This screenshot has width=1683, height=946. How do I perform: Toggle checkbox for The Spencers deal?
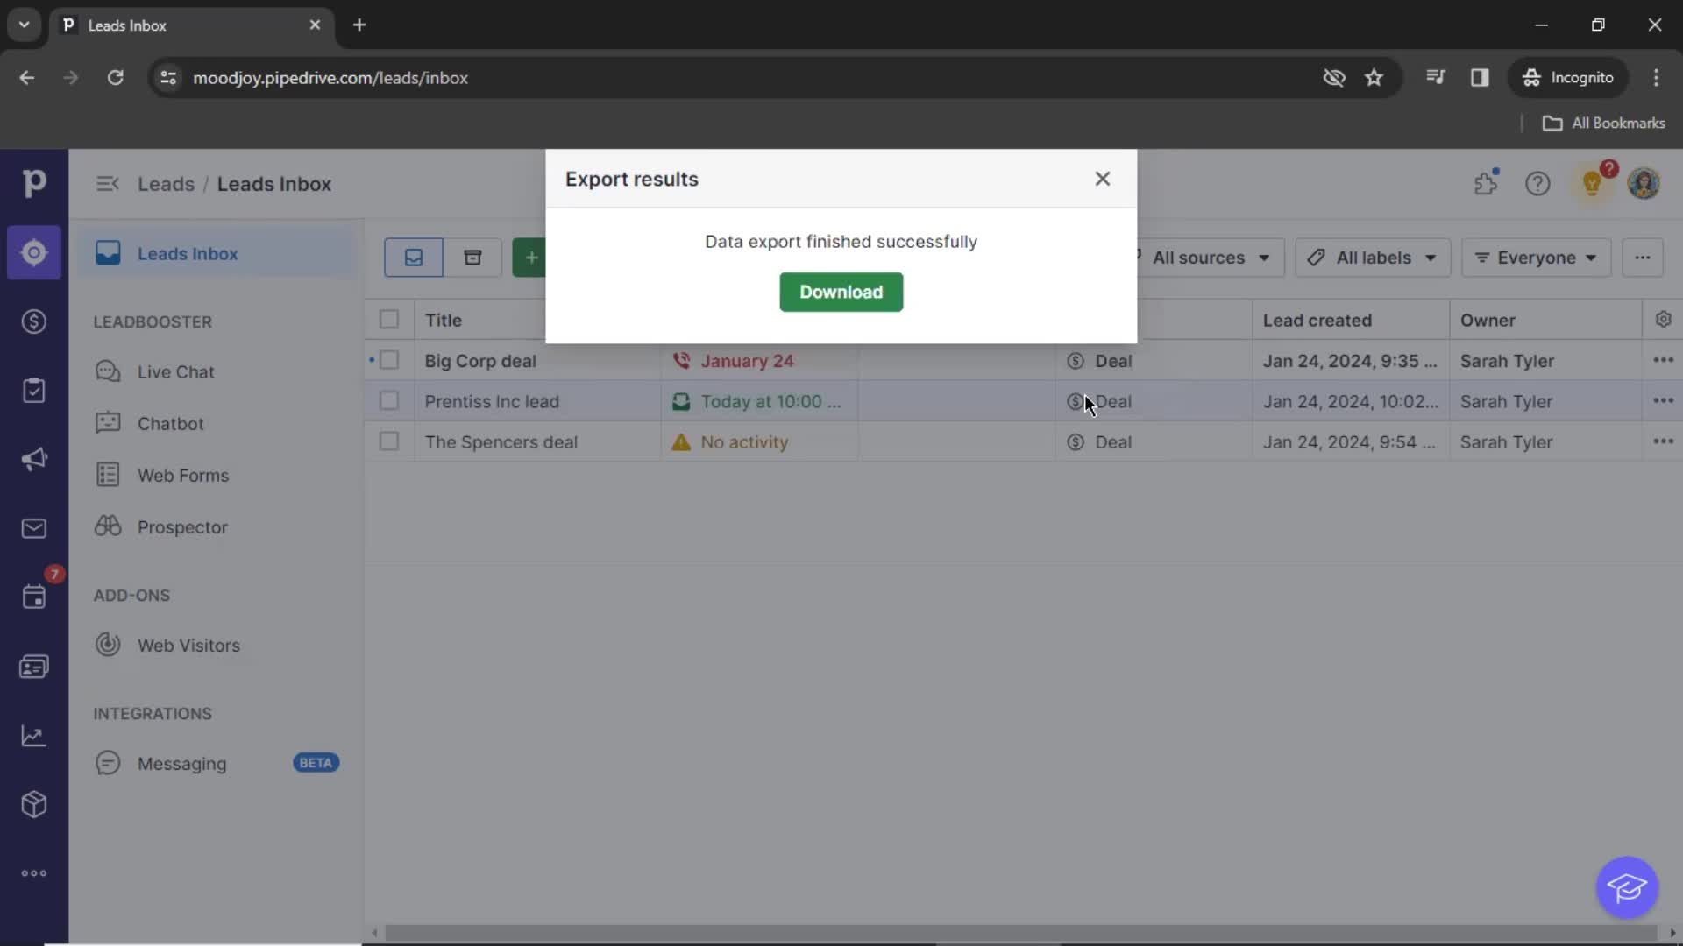[x=387, y=441]
